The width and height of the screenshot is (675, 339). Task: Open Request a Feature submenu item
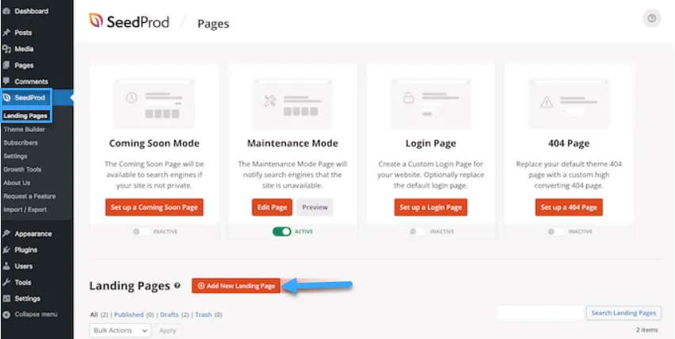point(29,196)
